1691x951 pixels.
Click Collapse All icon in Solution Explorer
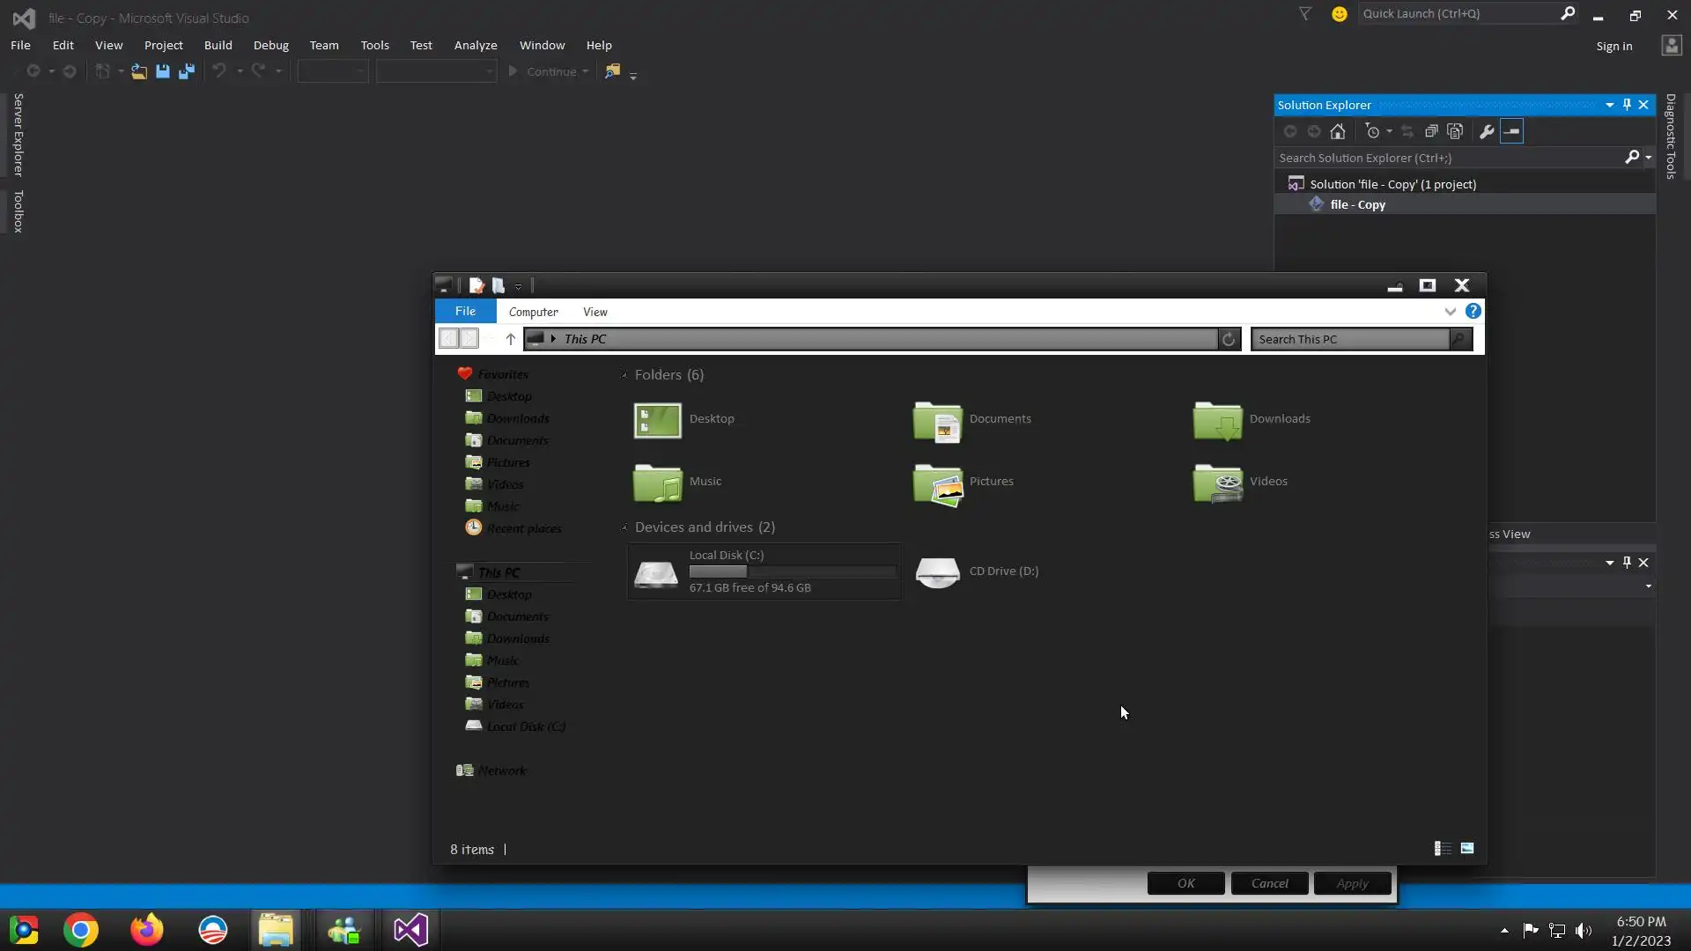pos(1431,131)
